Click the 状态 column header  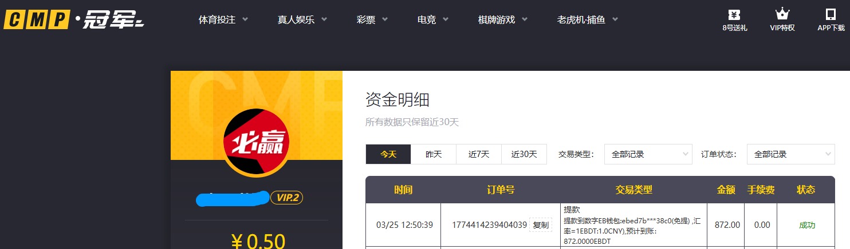tap(806, 190)
